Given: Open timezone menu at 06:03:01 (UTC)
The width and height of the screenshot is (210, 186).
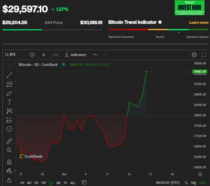Looking at the screenshot, I should point(168,183).
